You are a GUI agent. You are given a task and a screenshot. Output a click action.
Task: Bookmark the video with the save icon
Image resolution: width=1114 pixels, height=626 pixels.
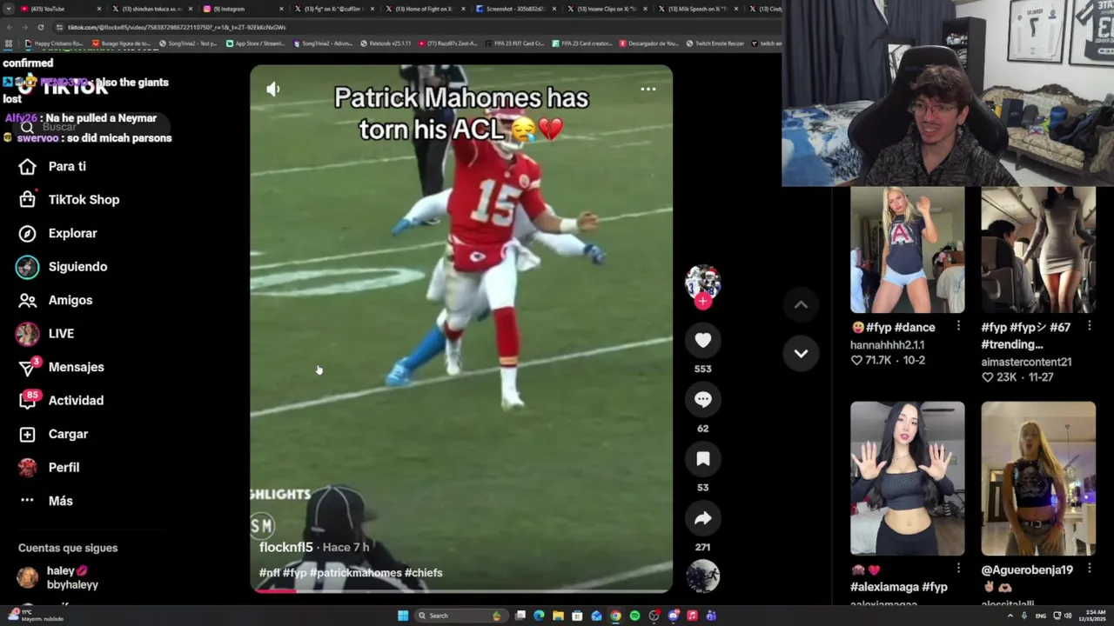coord(703,459)
